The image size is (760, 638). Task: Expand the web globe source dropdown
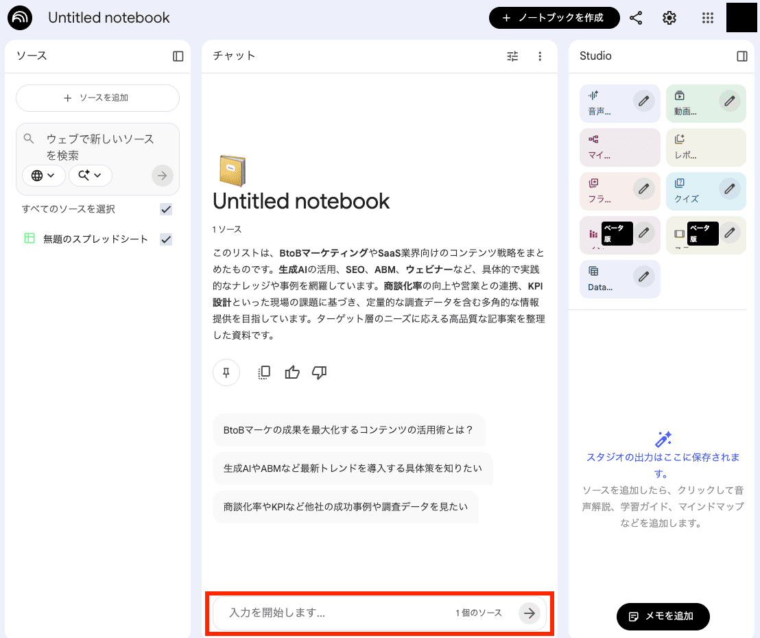click(x=44, y=176)
